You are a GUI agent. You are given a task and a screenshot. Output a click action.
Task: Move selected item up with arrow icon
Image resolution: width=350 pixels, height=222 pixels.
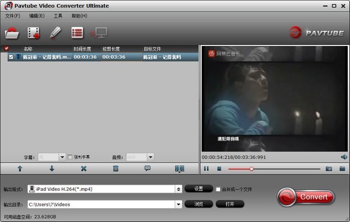(20, 168)
